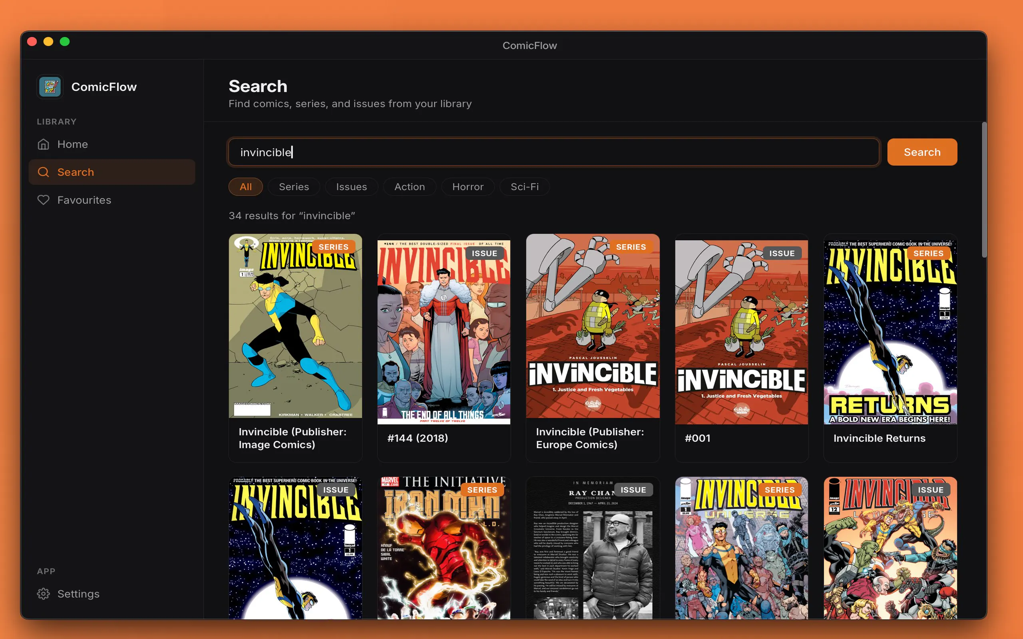Viewport: 1023px width, 639px height.
Task: Open the Favourites page
Action: click(111, 200)
